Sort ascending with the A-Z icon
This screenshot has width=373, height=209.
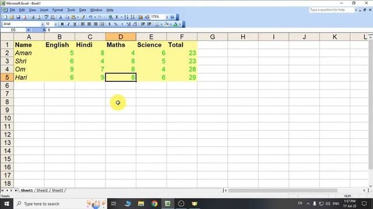coord(126,17)
